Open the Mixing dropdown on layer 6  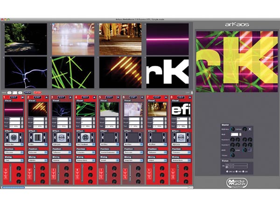[x=133, y=161]
